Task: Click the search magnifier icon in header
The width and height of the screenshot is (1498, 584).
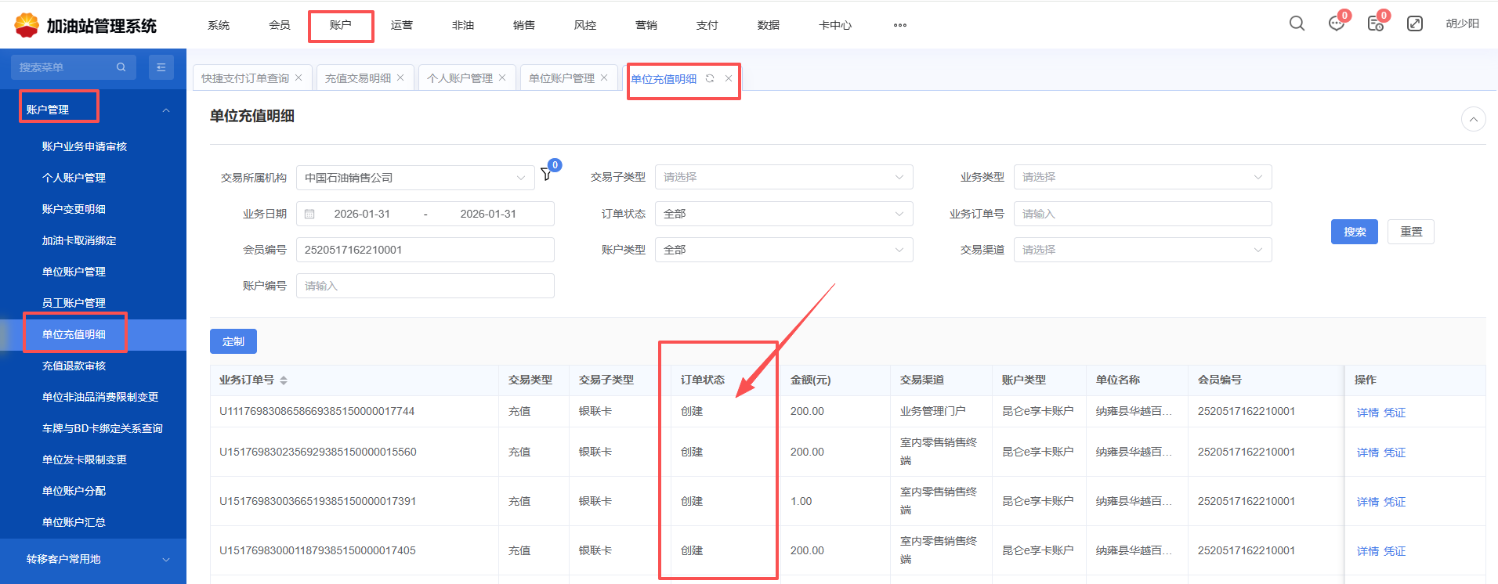Action: [1297, 23]
